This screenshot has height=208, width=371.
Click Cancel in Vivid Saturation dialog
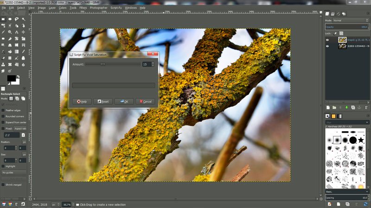pos(145,101)
